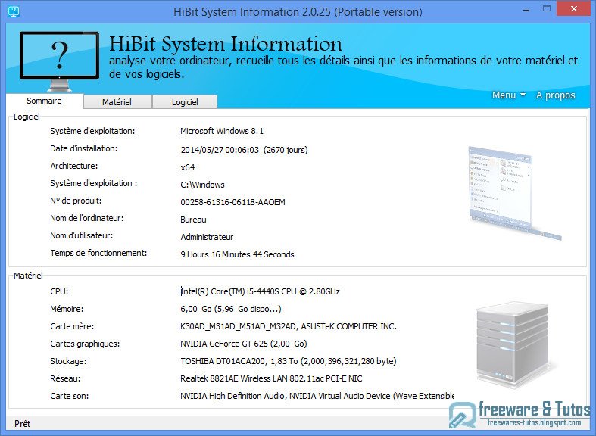Click the Carte mère: label
Viewport: 596px width, 436px height.
coord(72,326)
